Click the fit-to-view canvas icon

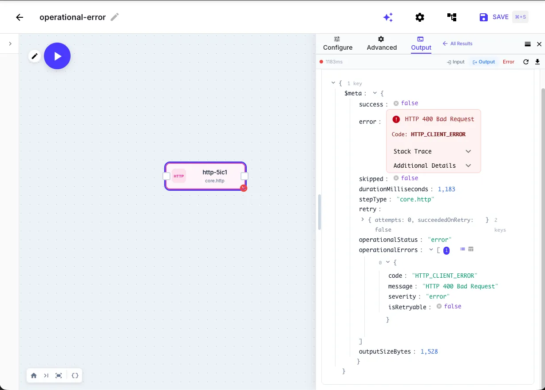pos(59,375)
